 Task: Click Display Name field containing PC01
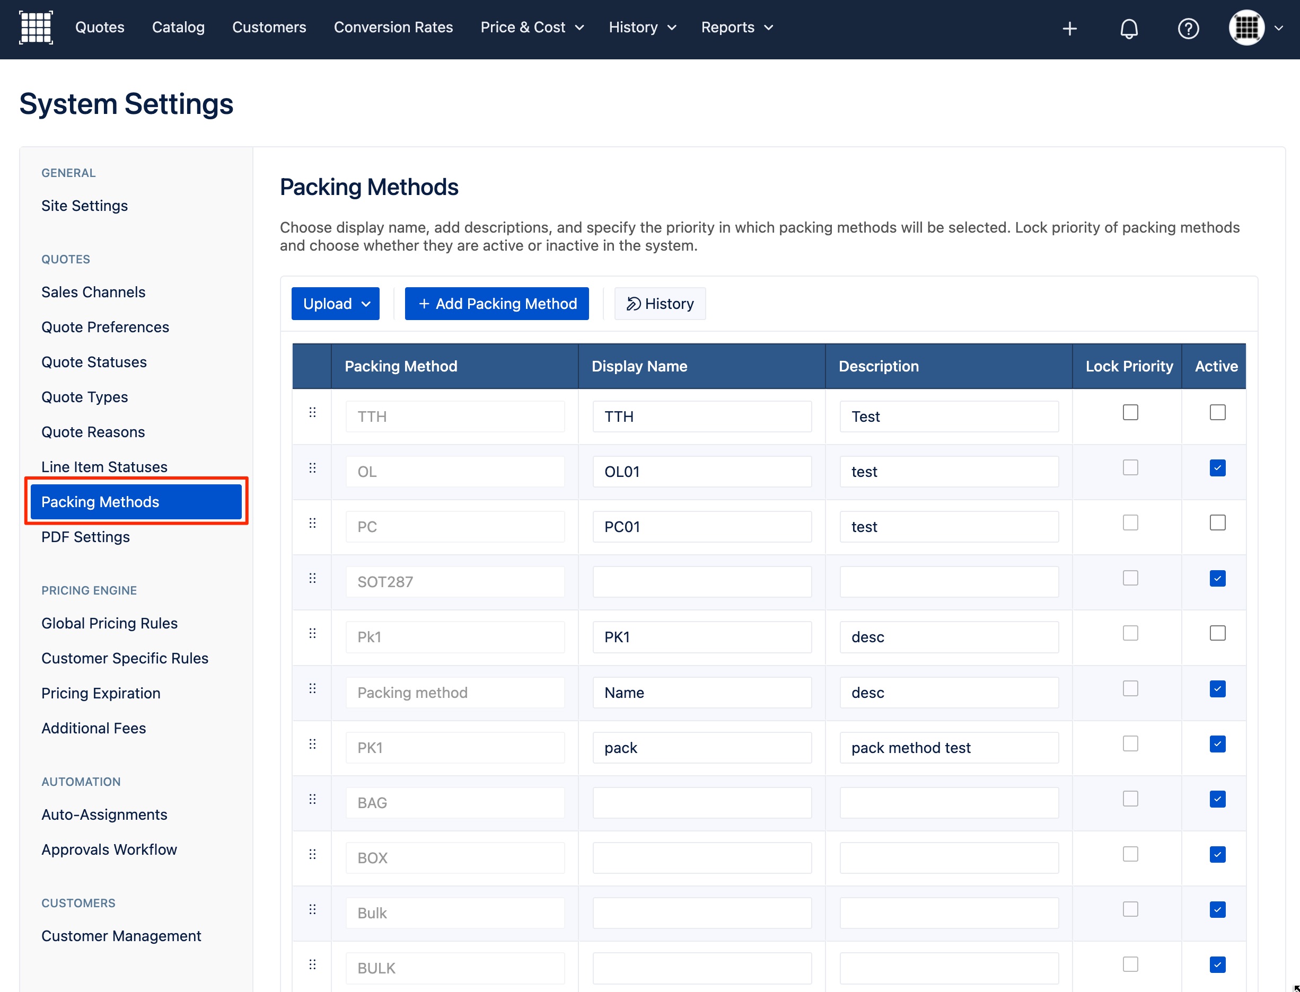coord(701,527)
